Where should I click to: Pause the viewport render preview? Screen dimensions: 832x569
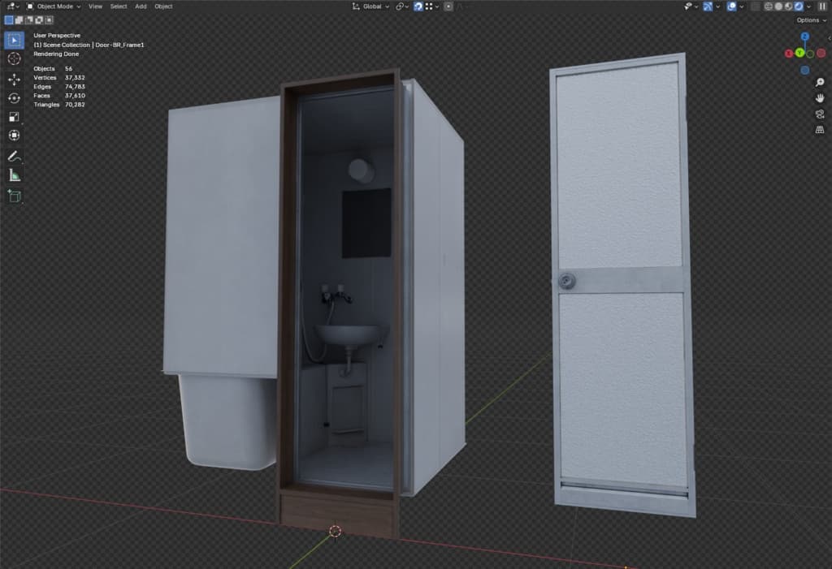(x=823, y=6)
